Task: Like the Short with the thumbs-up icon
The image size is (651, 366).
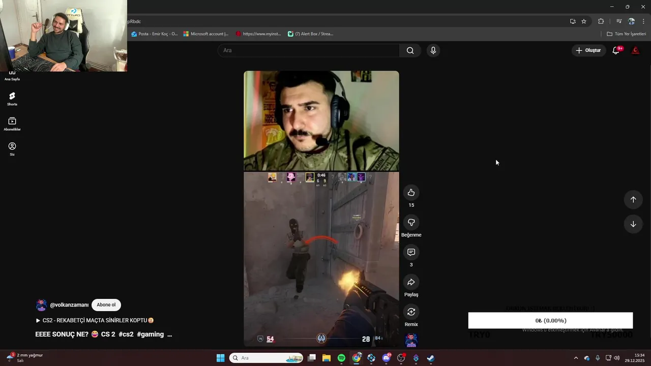Action: 411,193
